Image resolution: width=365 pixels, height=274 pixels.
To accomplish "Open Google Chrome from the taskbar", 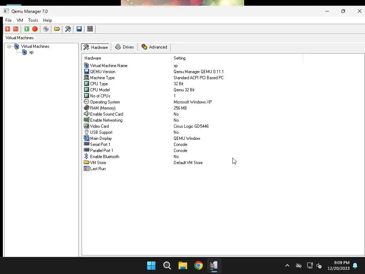I will pos(199,265).
